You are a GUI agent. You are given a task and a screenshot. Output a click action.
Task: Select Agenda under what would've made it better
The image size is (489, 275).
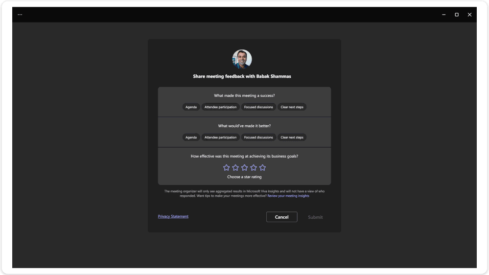[x=191, y=137]
